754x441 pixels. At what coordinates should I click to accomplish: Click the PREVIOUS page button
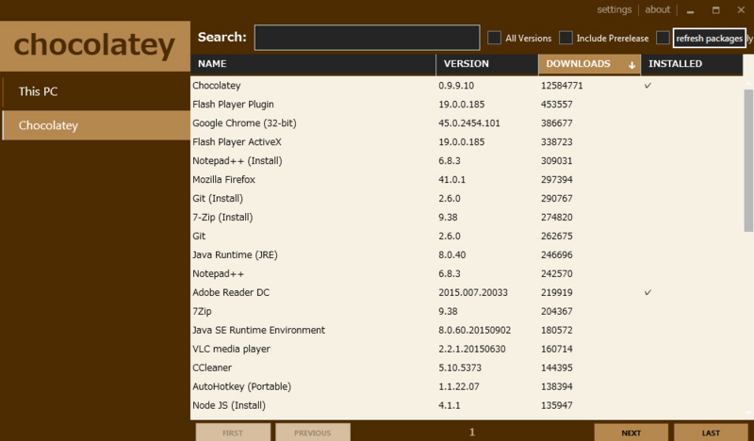pyautogui.click(x=313, y=433)
